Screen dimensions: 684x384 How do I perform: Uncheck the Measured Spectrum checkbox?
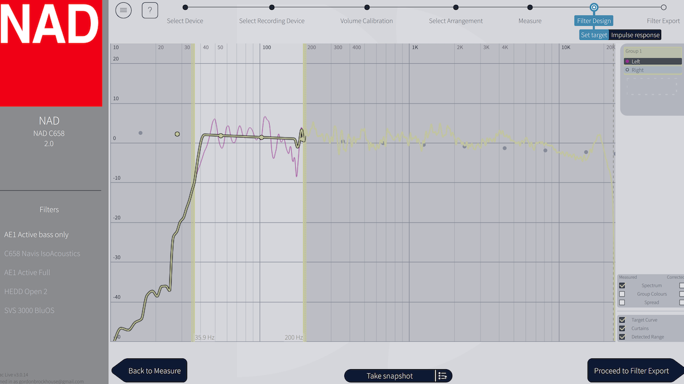pos(622,286)
